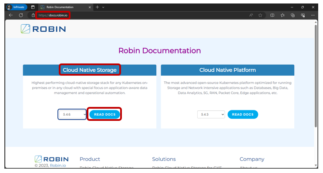323x173 pixels.
Task: Reload the page with the Refresh icon
Action: [x=21, y=15]
